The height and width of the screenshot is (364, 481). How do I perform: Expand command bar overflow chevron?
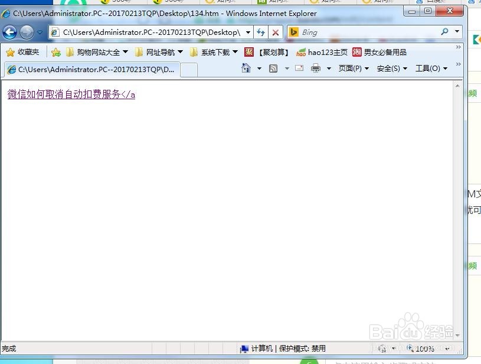(x=459, y=64)
